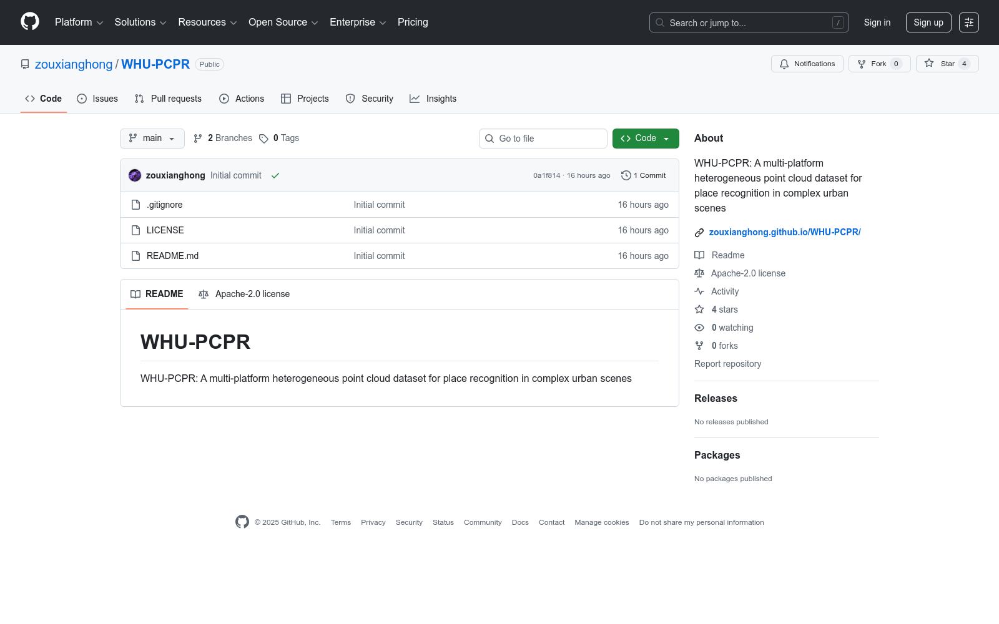Click the Notifications button
The height and width of the screenshot is (624, 999).
(x=807, y=64)
